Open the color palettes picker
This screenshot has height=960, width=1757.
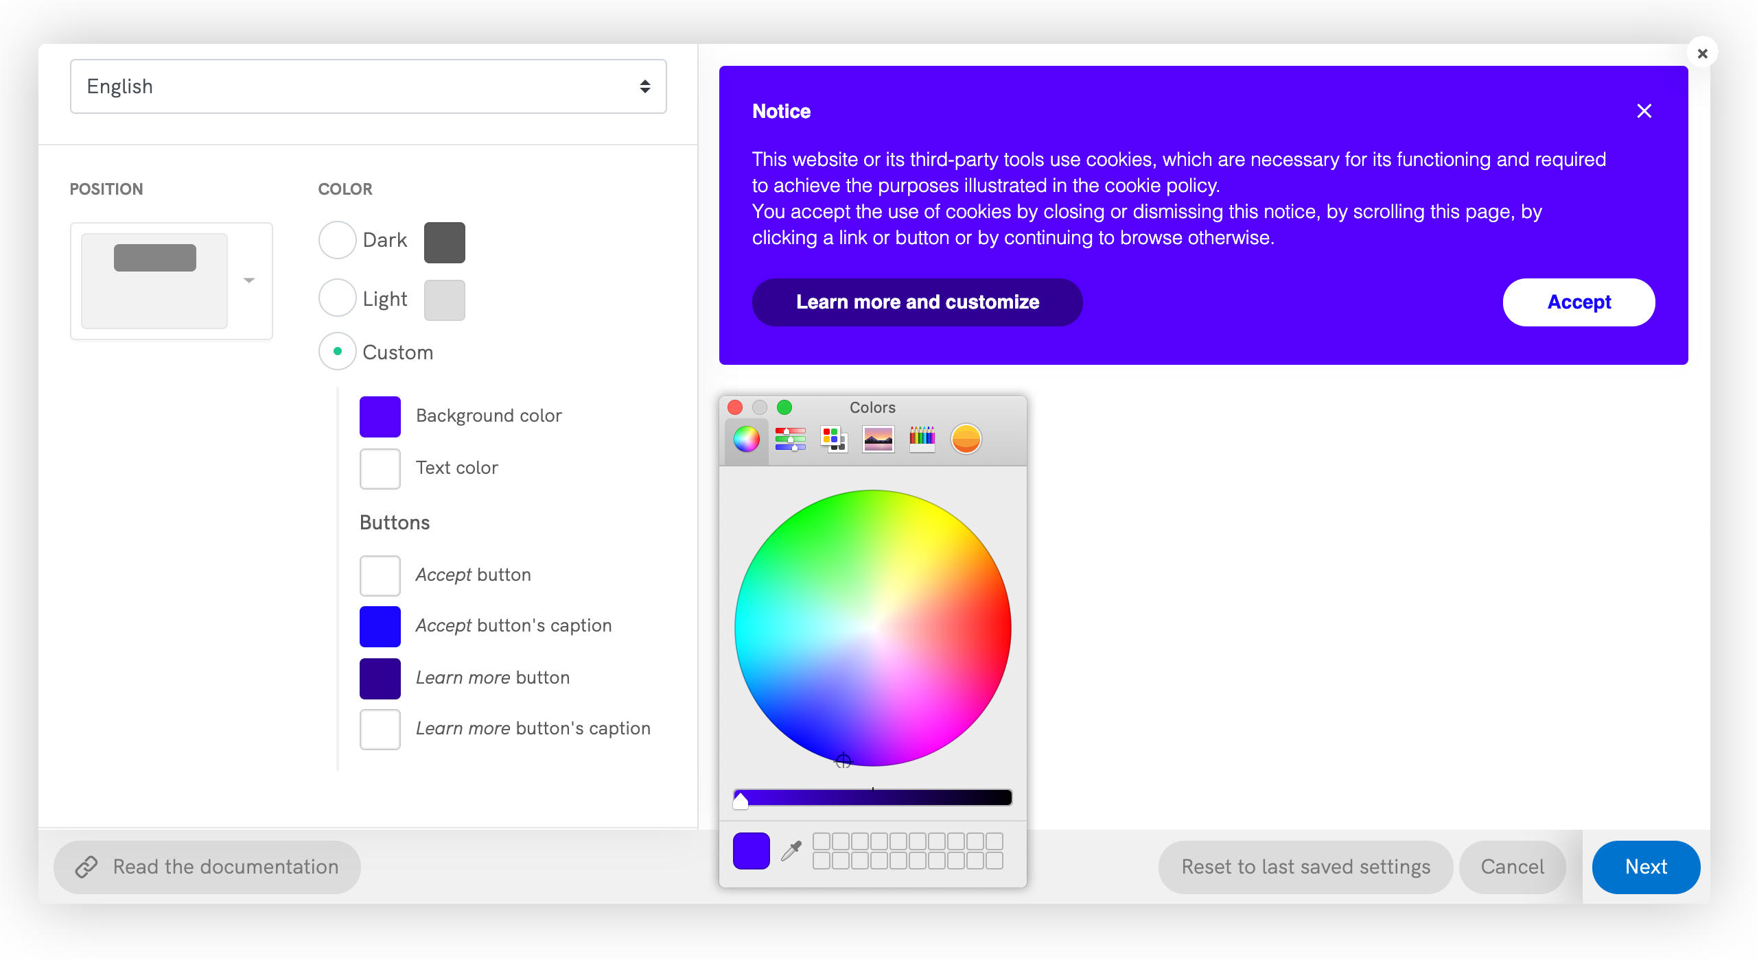coord(834,440)
